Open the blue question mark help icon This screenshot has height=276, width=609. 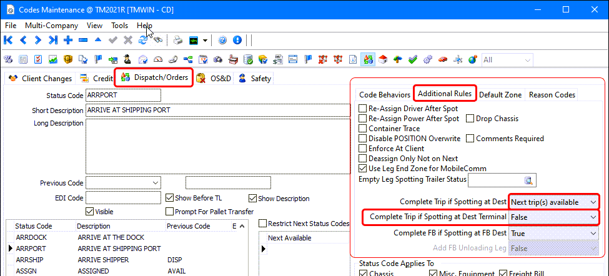[222, 41]
